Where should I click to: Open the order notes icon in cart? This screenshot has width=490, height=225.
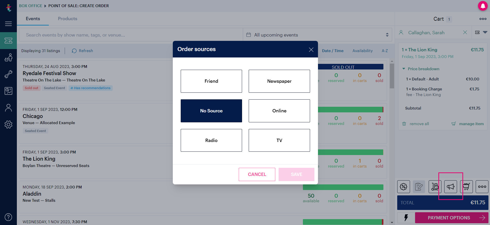pyautogui.click(x=419, y=187)
